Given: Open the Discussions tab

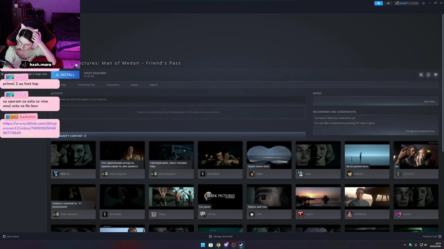Looking at the screenshot, I should click(x=113, y=85).
